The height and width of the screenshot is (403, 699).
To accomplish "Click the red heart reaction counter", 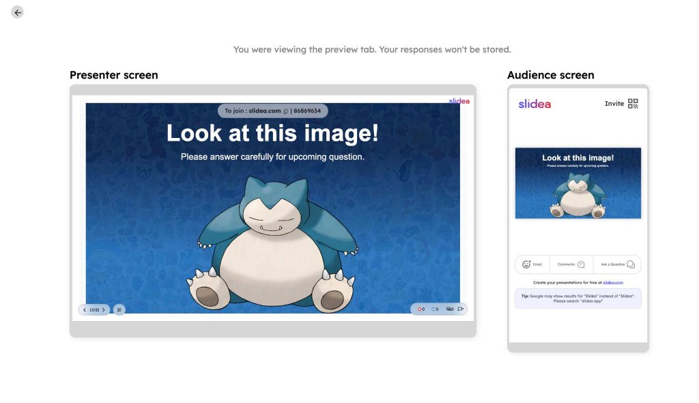I will [420, 309].
